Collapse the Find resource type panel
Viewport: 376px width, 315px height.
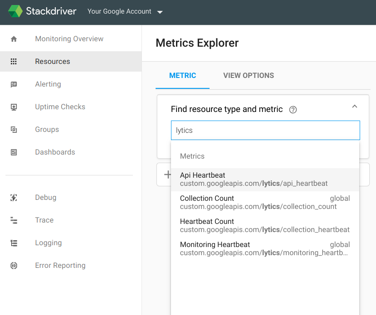click(355, 107)
